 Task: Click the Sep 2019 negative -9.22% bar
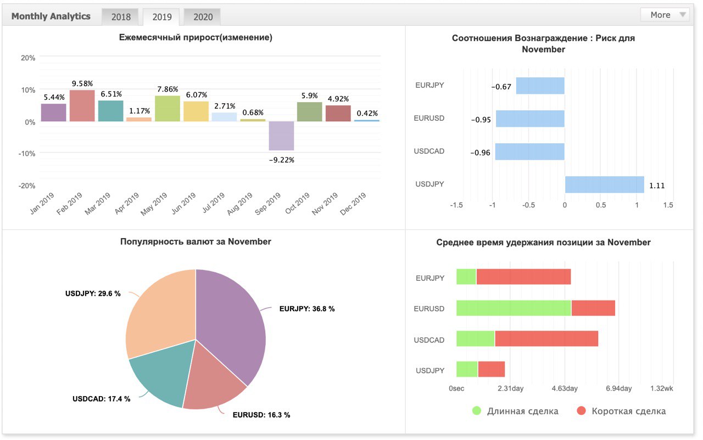click(281, 136)
